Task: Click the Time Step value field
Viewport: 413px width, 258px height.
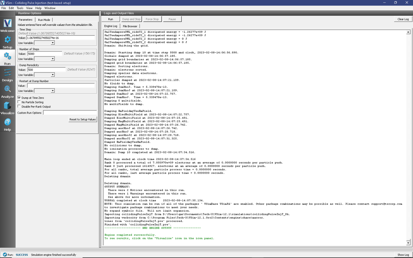Action: pyautogui.click(x=61, y=38)
